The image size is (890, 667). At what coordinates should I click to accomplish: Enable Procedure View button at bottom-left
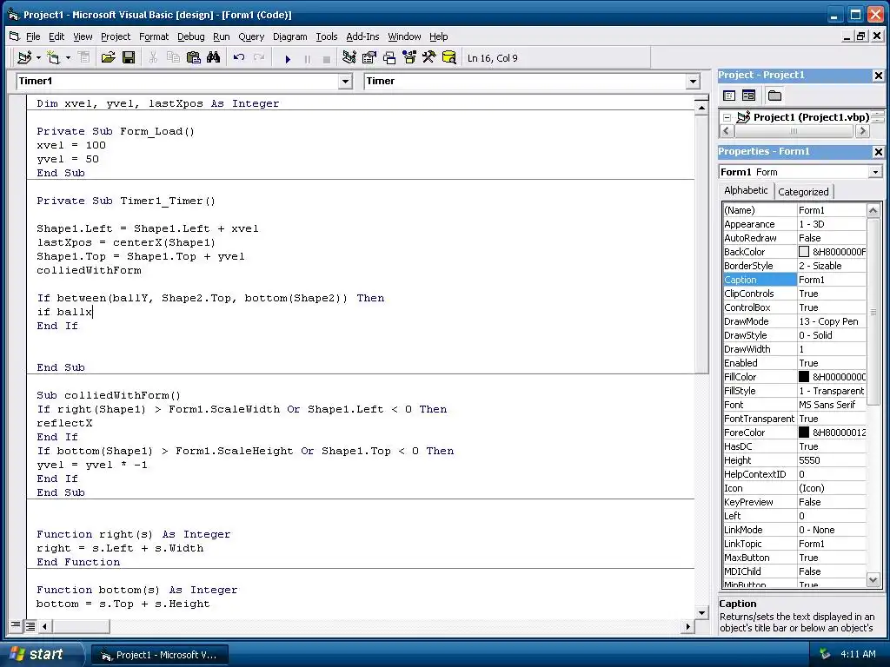click(x=16, y=626)
